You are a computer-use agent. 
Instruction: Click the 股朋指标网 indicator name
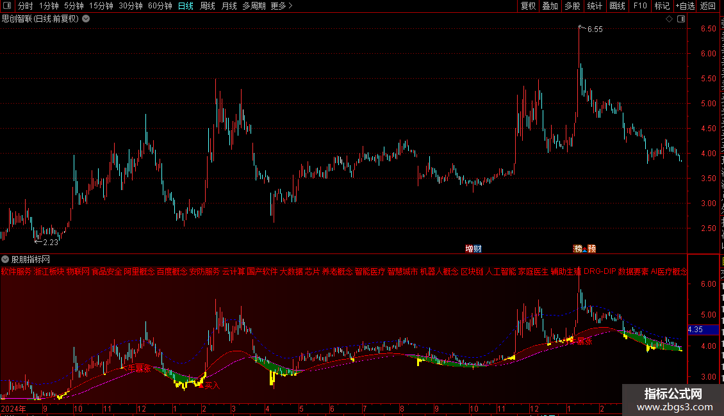[31, 260]
